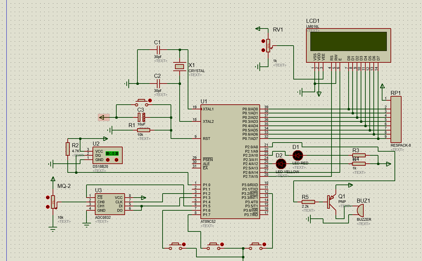422x261 pixels.
Task: Toggle latch dot on the rightmost bottom pushbutton
Action: (264, 244)
